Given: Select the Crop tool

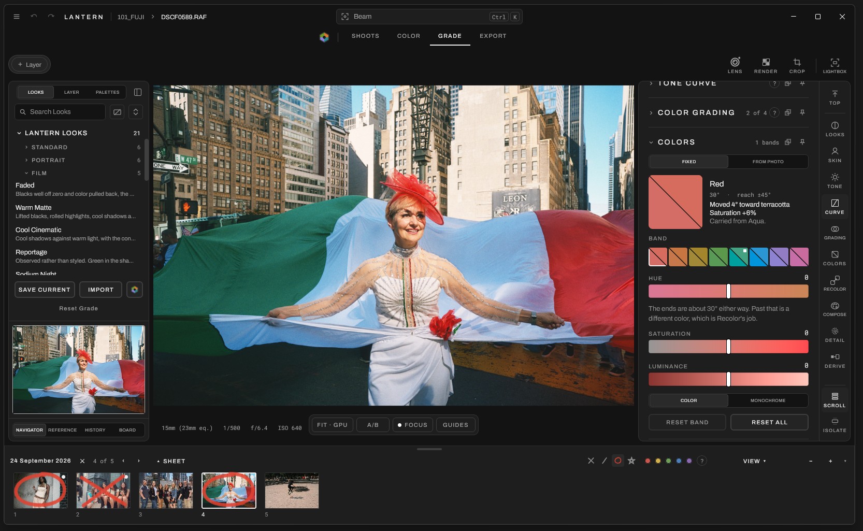Looking at the screenshot, I should (x=797, y=65).
